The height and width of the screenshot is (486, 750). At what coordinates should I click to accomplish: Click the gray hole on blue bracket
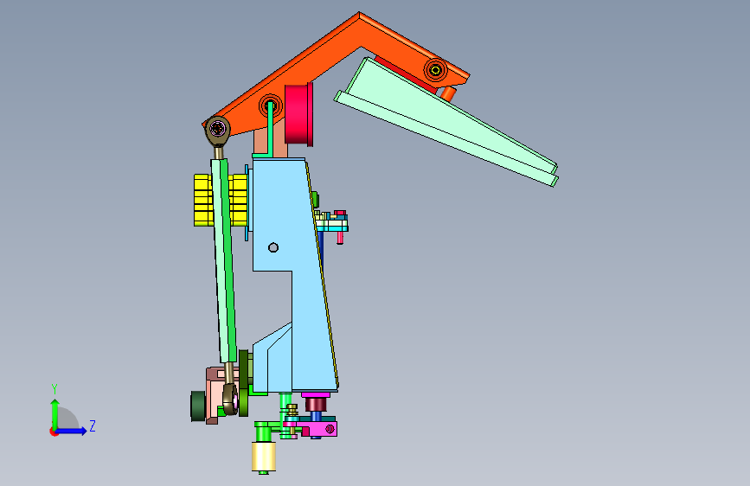click(x=273, y=247)
